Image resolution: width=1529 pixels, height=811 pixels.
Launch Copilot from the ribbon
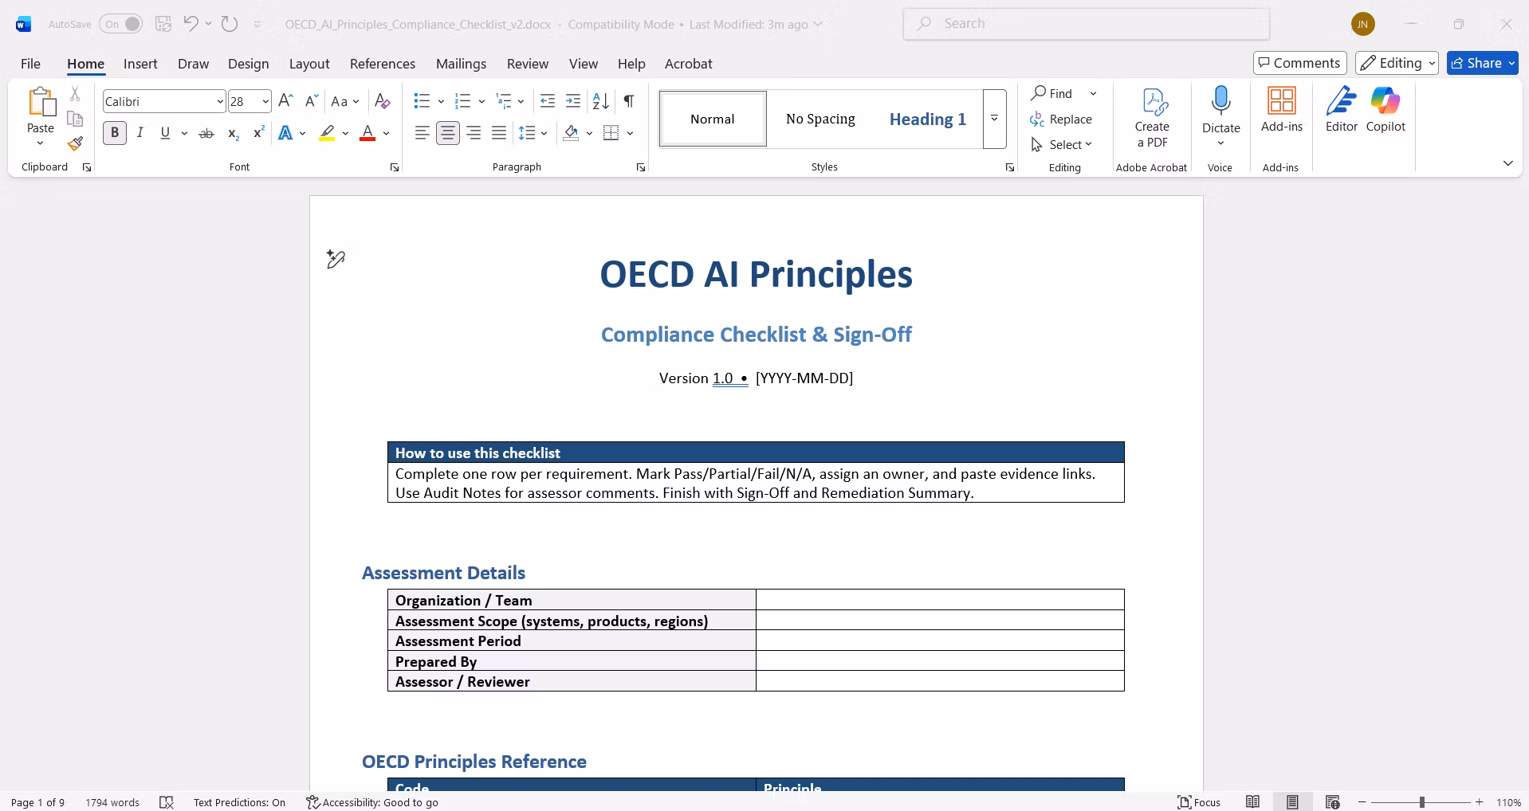(1386, 110)
